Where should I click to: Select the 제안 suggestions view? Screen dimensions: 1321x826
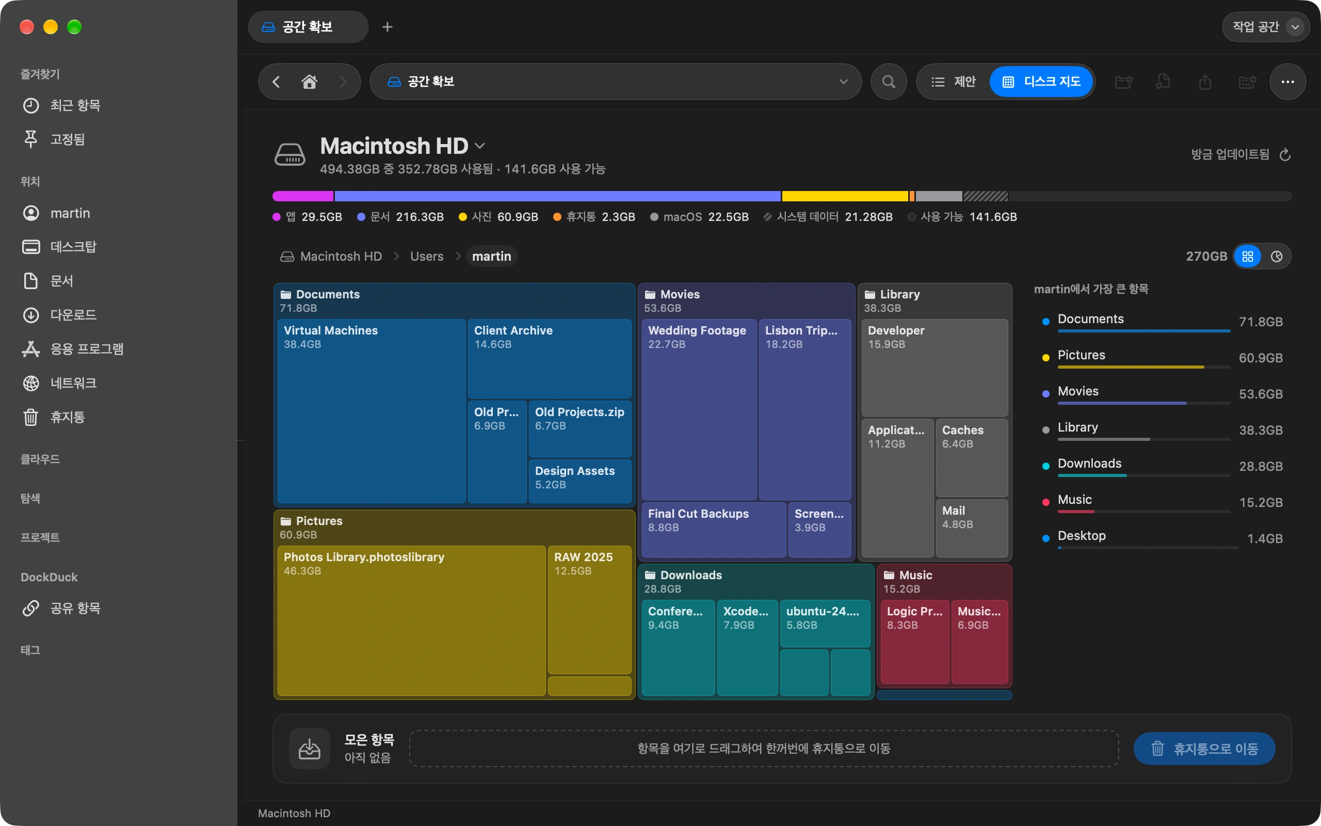tap(954, 82)
